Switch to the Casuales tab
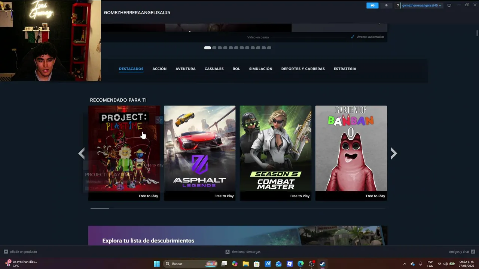The width and height of the screenshot is (479, 269). click(214, 69)
